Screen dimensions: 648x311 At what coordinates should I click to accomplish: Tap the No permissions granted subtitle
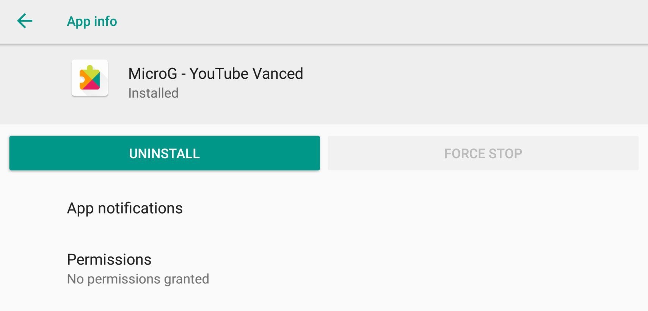138,279
